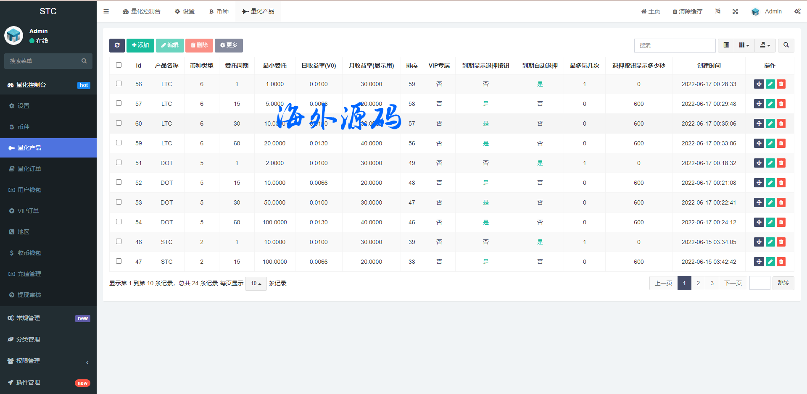Viewport: 807px width, 394px height.
Task: Toggle the sidebar hamburger menu icon
Action: (106, 11)
